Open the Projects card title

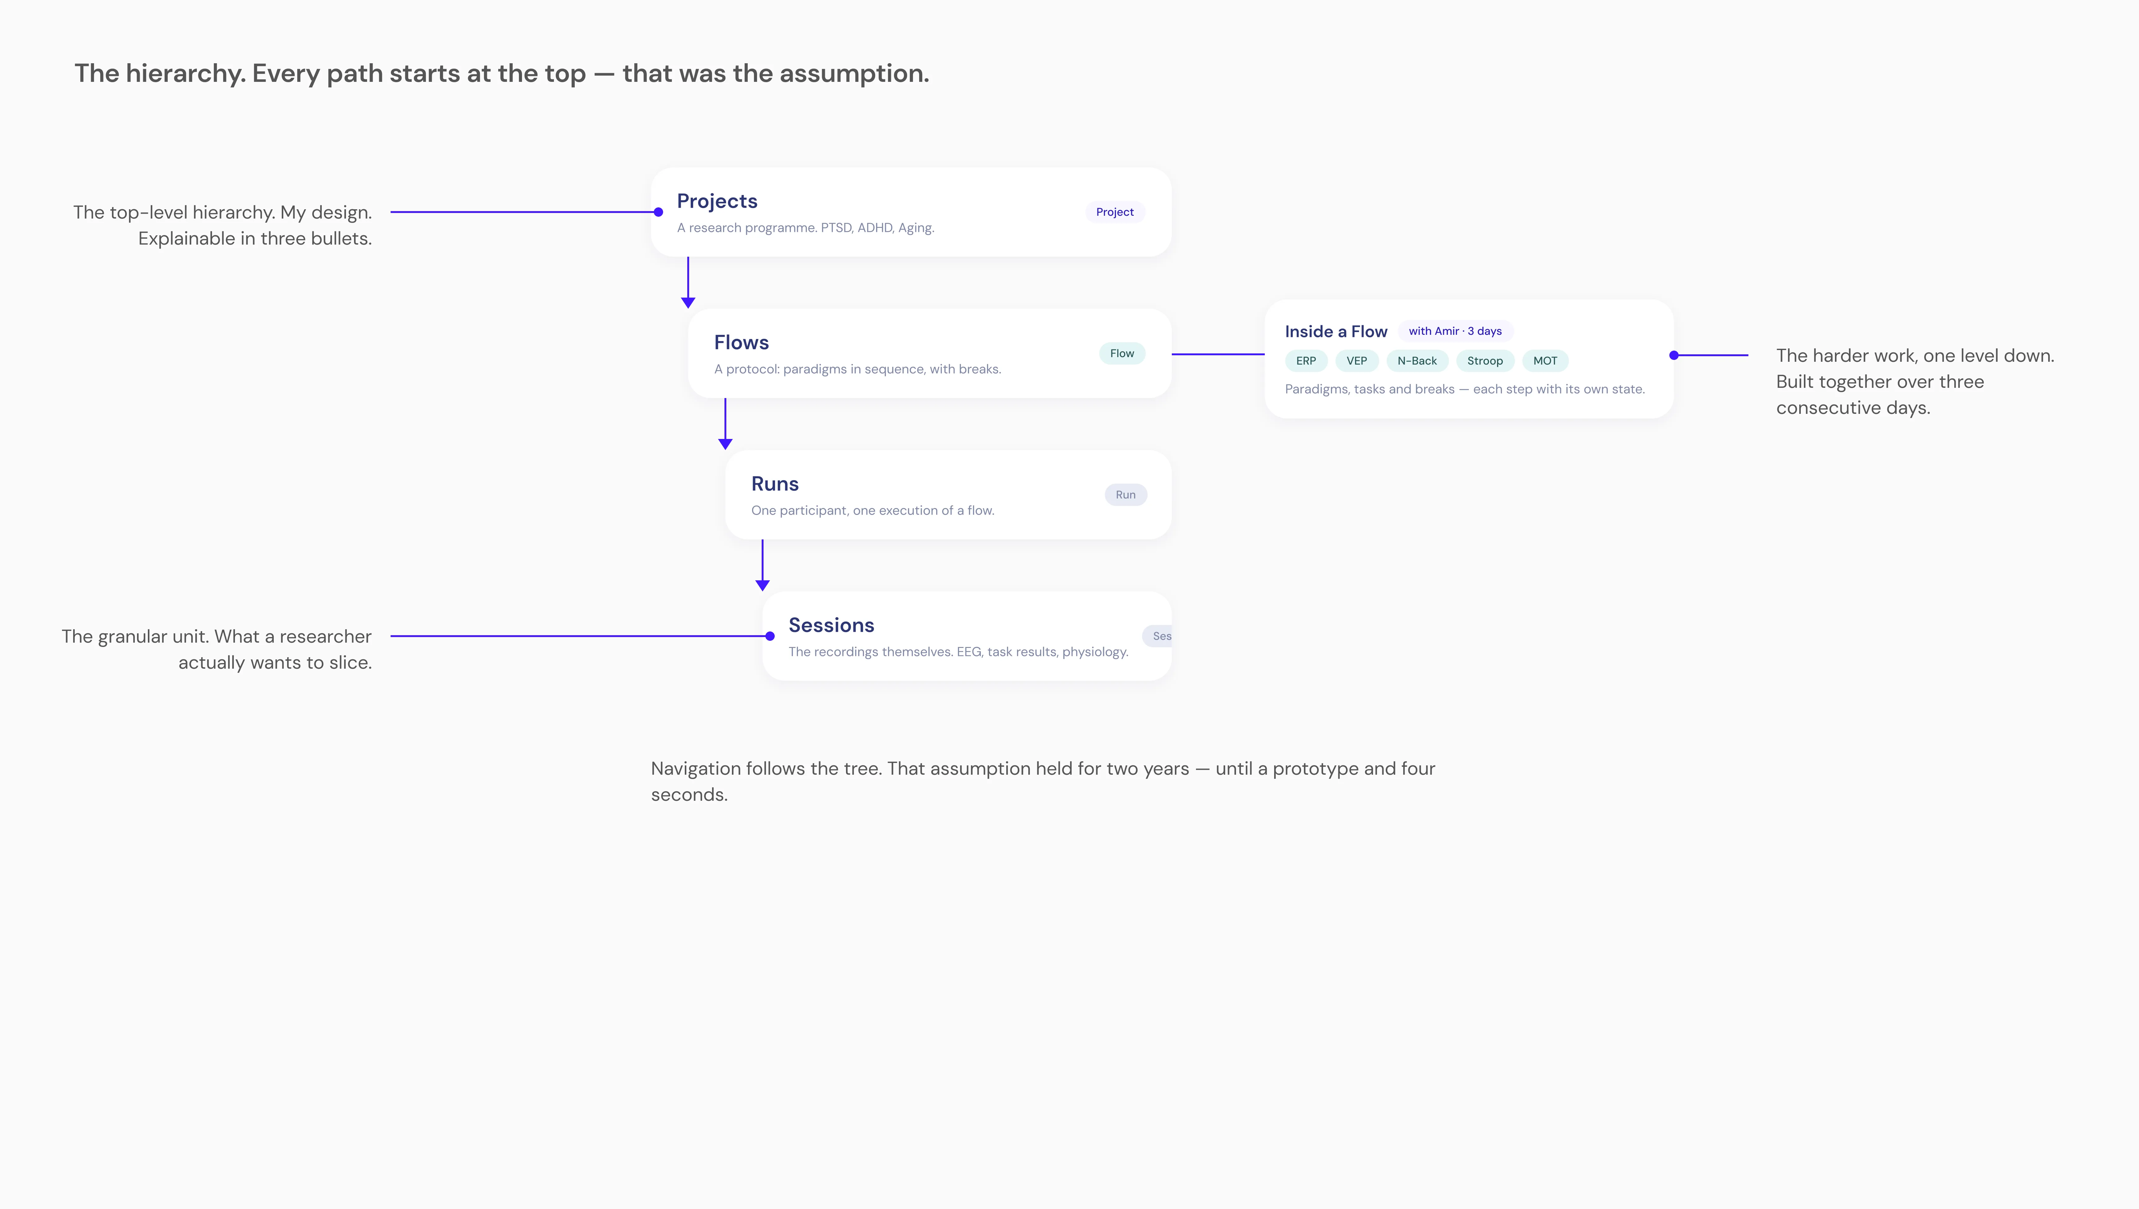pyautogui.click(x=717, y=201)
